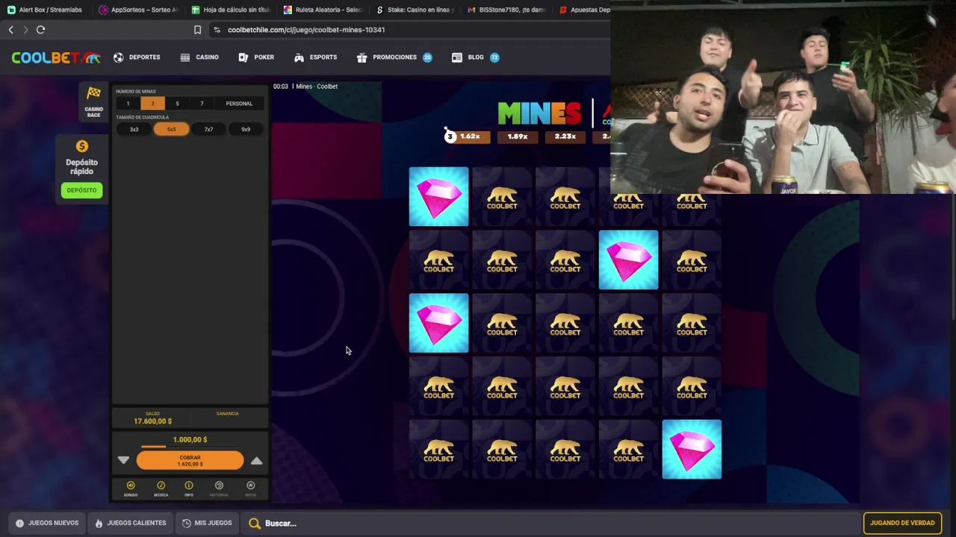Click the Juegos Calientes flame icon
Image resolution: width=956 pixels, height=537 pixels.
[x=99, y=524]
